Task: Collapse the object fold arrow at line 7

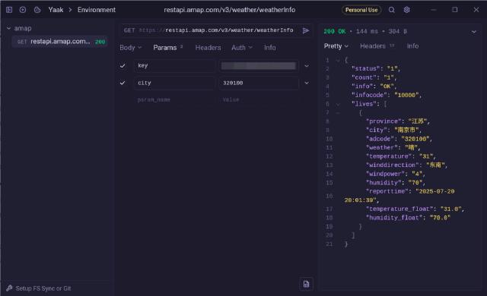Action: 338,112
